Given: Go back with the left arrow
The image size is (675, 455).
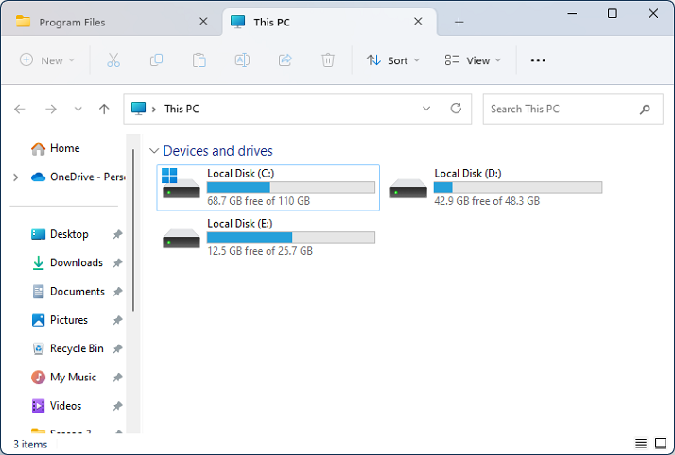Looking at the screenshot, I should (x=20, y=110).
